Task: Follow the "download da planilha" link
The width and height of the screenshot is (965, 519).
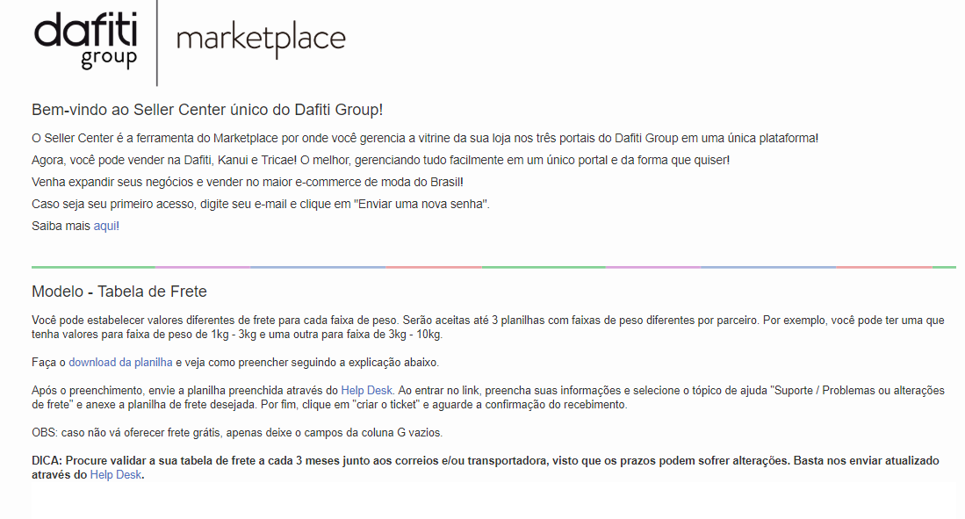Action: click(120, 363)
